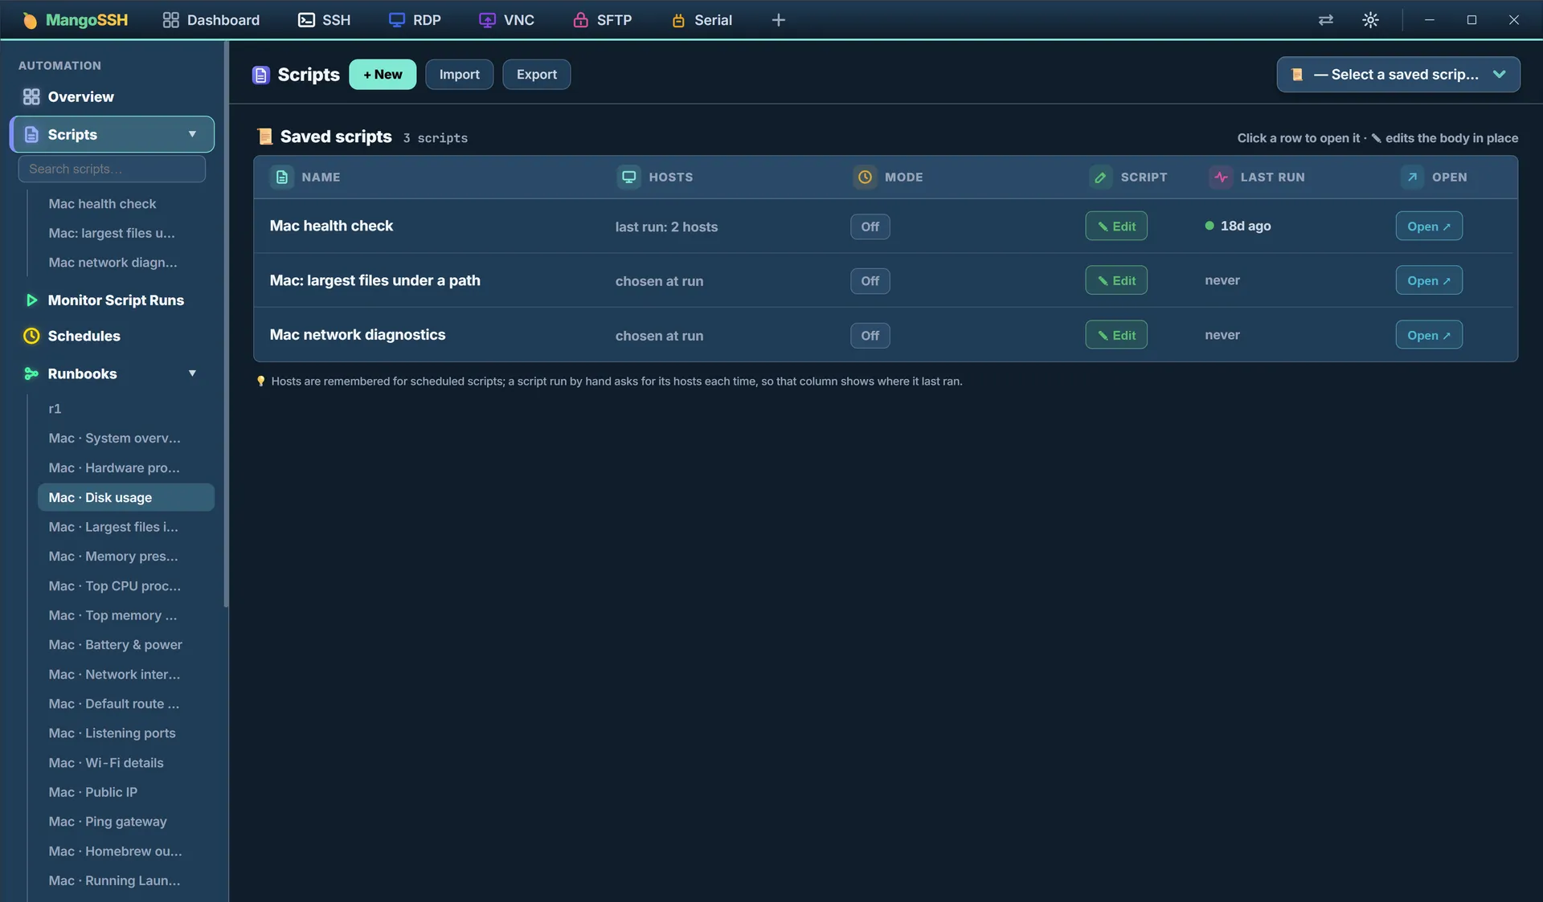This screenshot has width=1543, height=902.
Task: Open the Serial tab
Action: (702, 20)
